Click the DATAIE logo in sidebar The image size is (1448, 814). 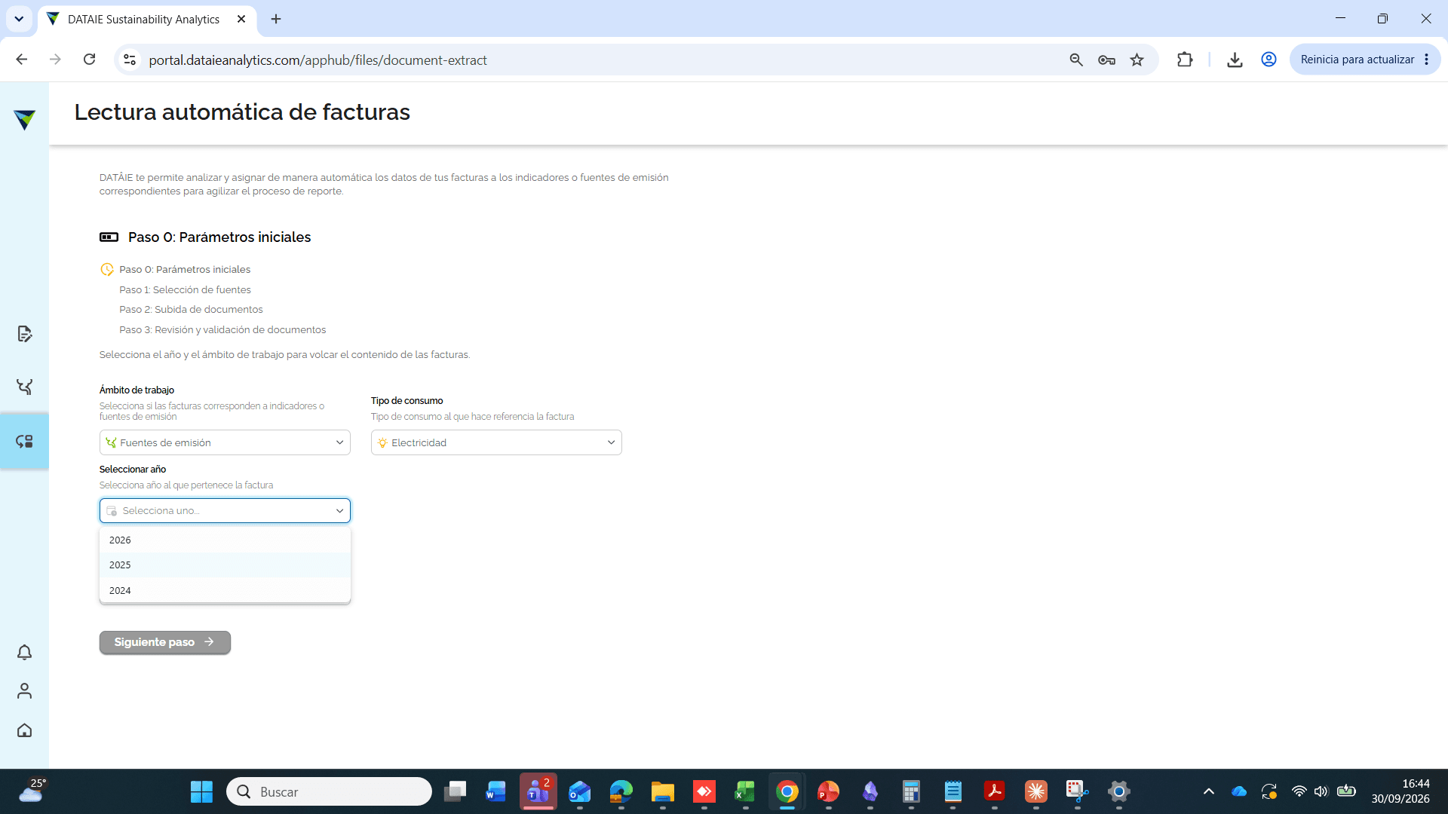24,119
